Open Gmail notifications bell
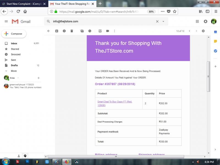Screen dimensions: 220x165 pos(205,21)
